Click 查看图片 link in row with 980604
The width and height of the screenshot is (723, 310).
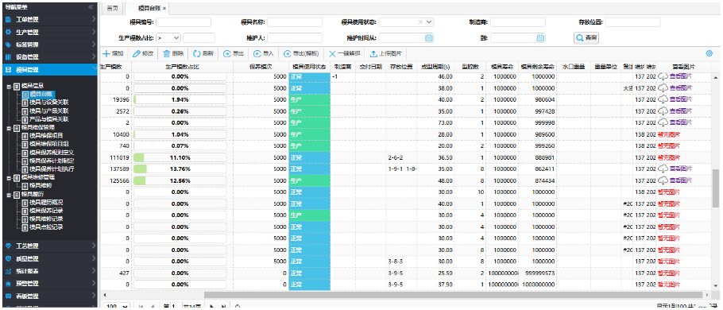click(681, 99)
